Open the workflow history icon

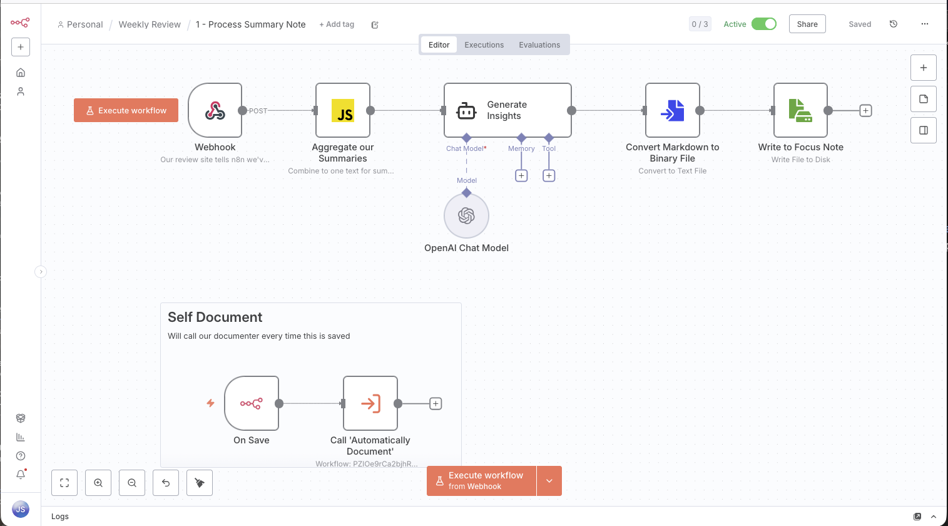click(x=894, y=24)
